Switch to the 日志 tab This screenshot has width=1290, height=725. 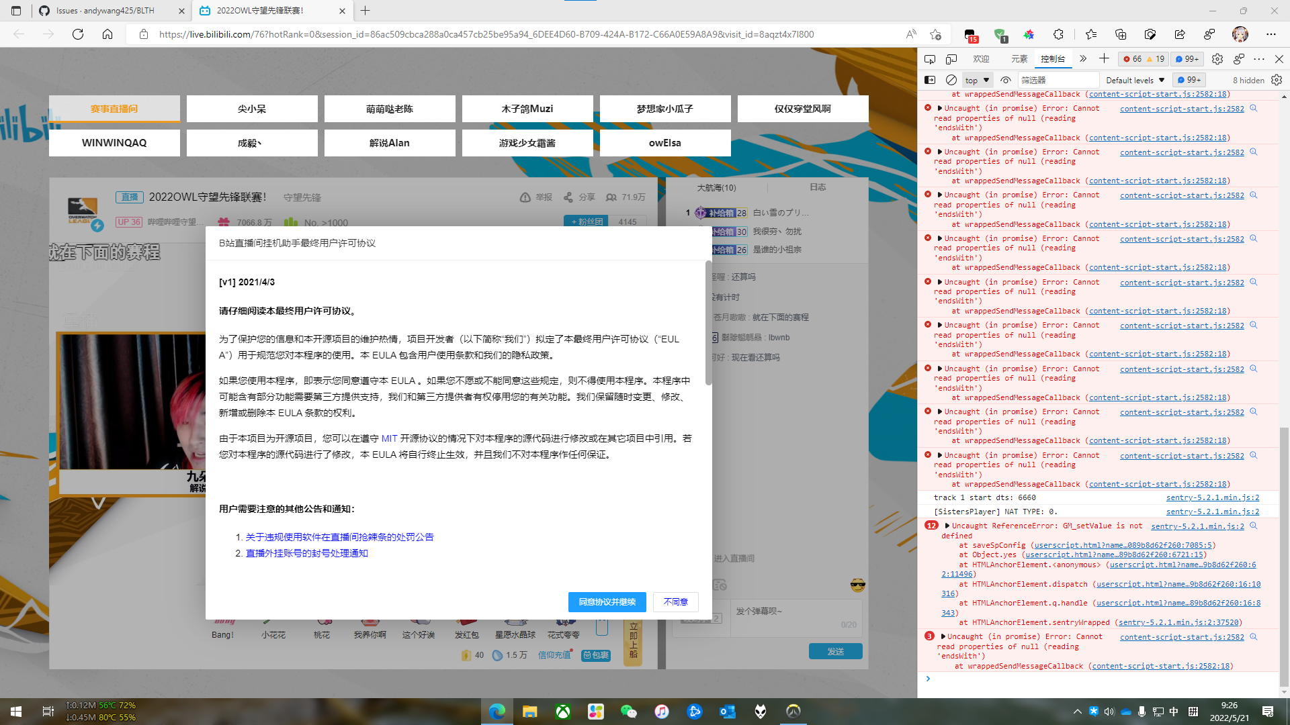(x=818, y=187)
